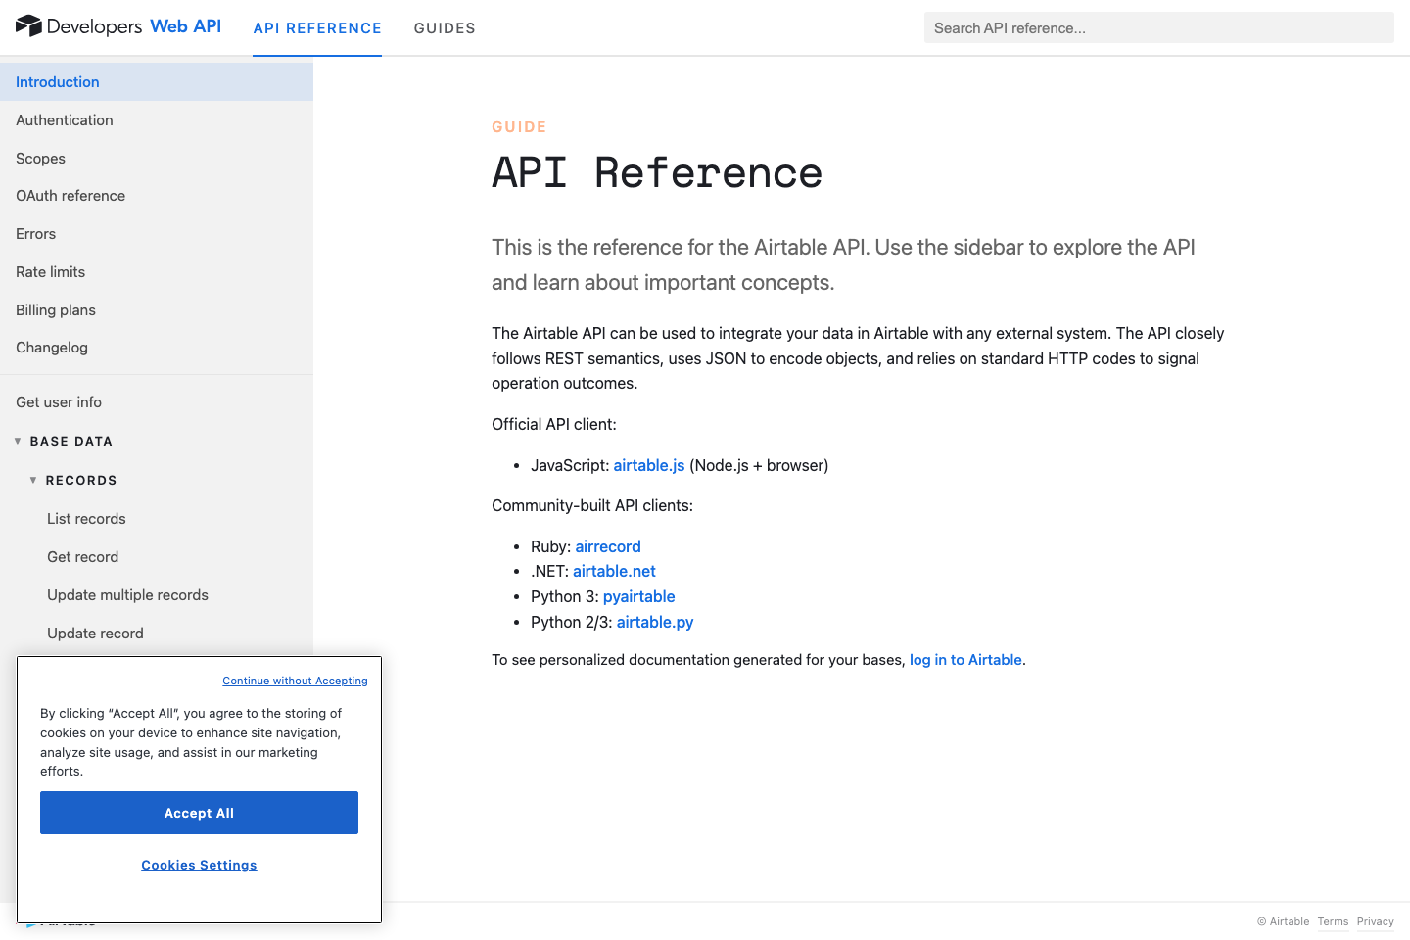
Task: Click Continue without Accepting
Action: point(295,681)
